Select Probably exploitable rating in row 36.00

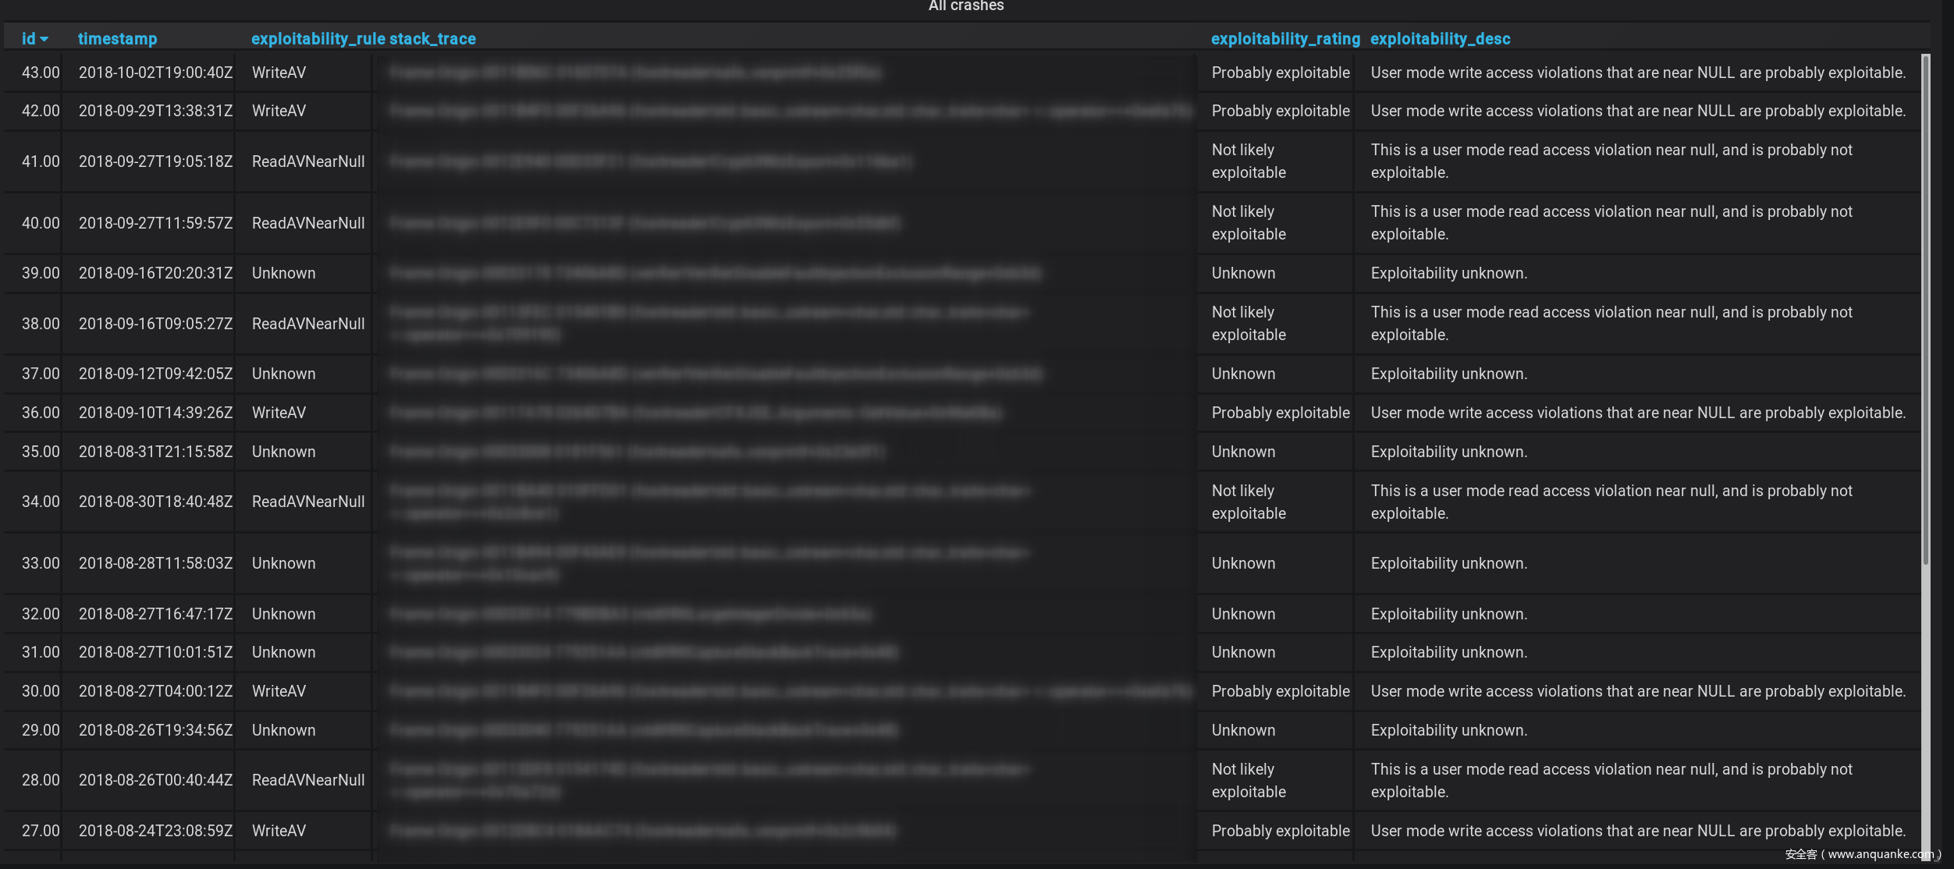click(1280, 413)
